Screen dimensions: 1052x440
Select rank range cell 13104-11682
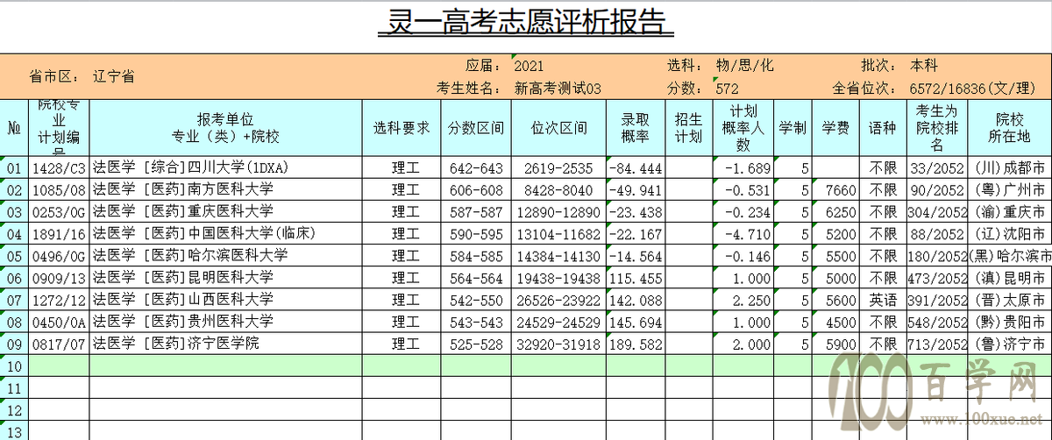[x=559, y=233]
